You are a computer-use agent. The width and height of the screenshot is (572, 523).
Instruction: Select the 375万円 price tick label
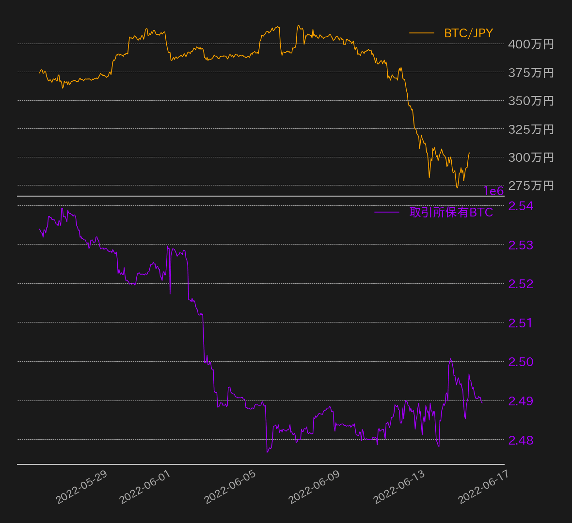531,73
